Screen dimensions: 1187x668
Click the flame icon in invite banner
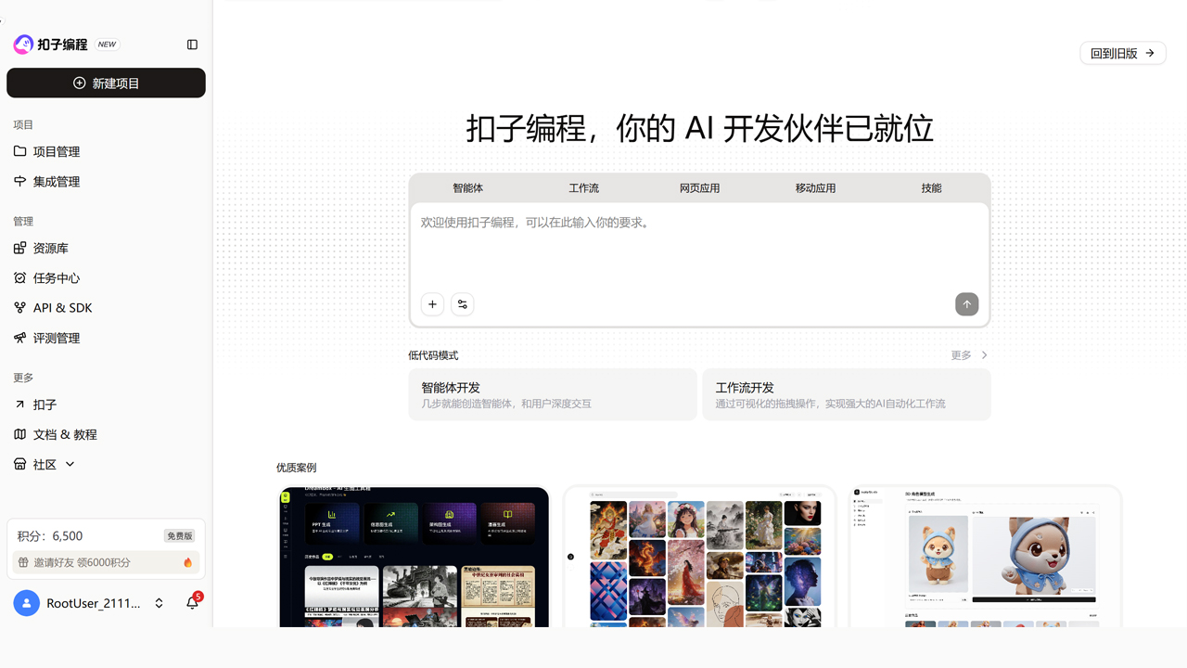(188, 562)
